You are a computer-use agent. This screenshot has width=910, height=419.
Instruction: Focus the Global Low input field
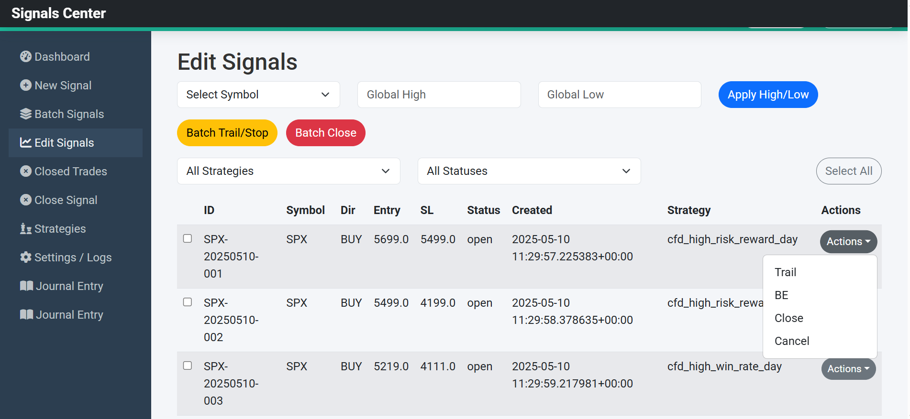point(620,95)
